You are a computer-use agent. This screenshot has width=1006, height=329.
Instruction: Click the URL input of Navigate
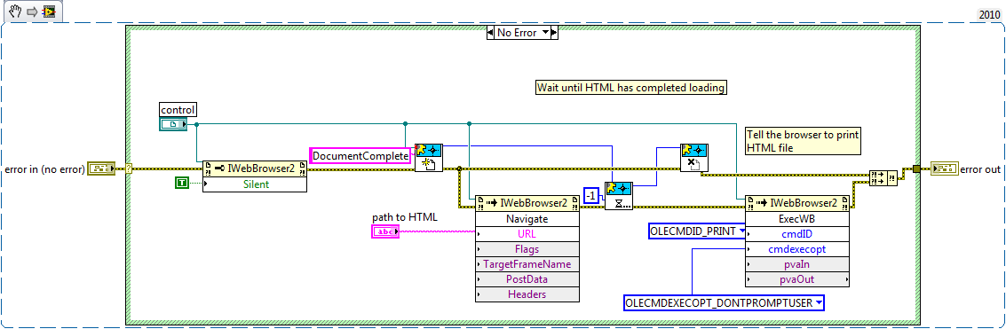tap(527, 234)
